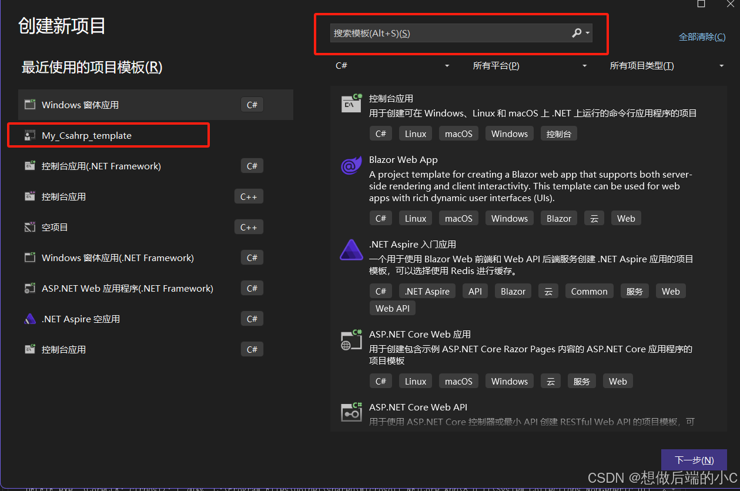
Task: Click the Web API tag under .NET Aspire 入门应用
Action: point(392,308)
